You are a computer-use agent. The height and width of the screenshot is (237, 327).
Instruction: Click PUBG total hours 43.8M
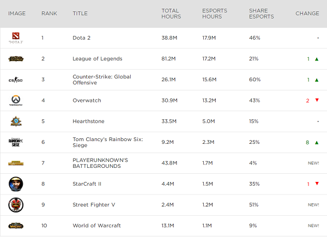[169, 163]
